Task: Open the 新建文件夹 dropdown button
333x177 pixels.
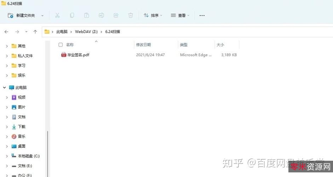Action: pyautogui.click(x=42, y=16)
